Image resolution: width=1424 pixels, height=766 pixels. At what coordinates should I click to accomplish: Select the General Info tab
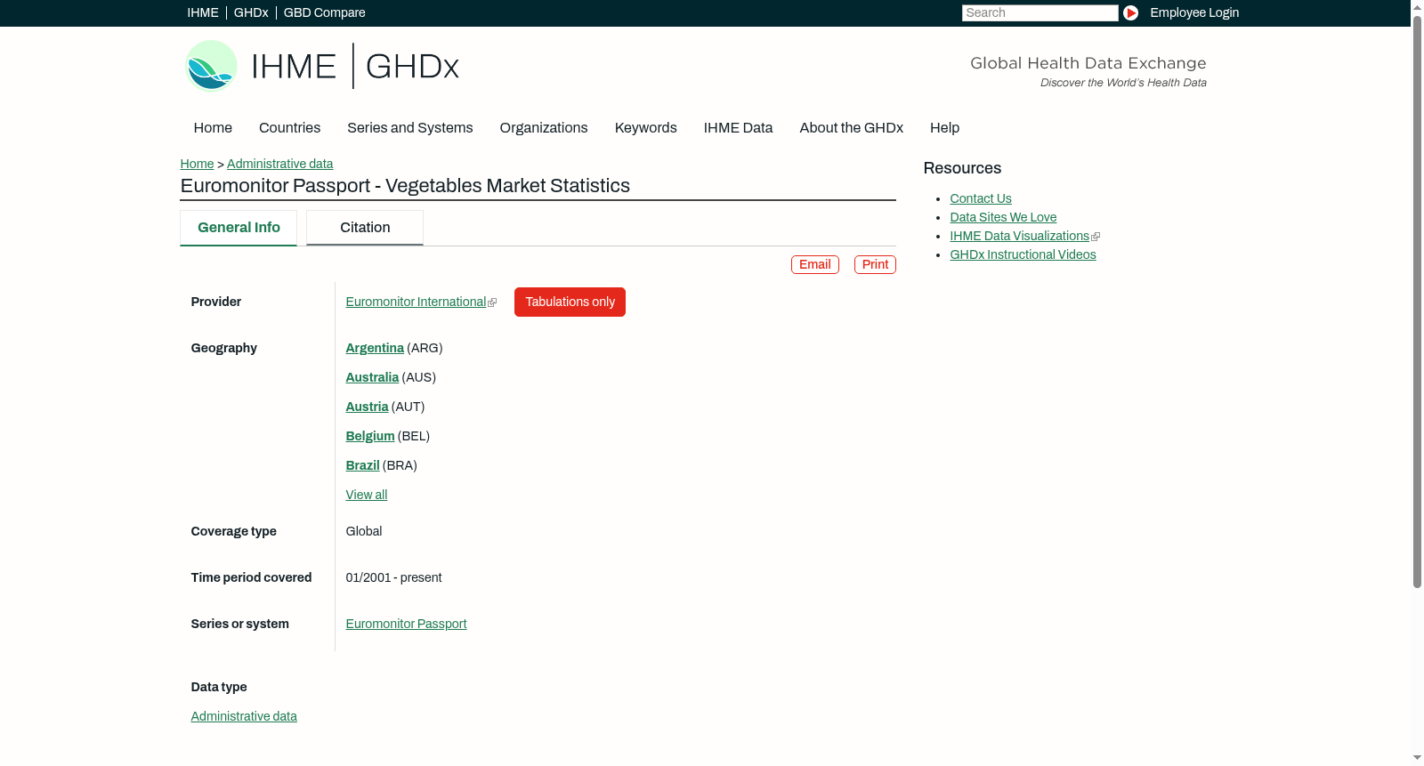click(x=239, y=228)
